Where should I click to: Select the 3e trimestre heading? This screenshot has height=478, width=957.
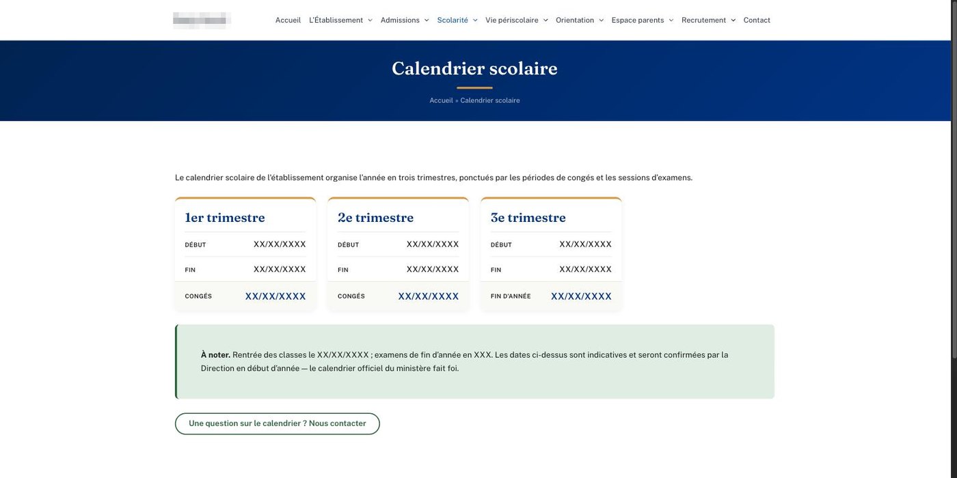tap(528, 218)
